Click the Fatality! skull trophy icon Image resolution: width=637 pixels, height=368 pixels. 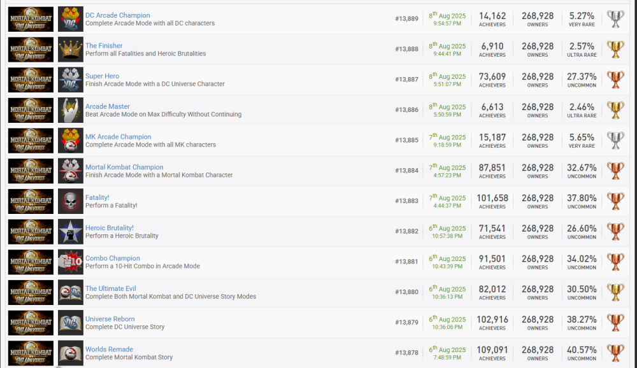(x=70, y=201)
